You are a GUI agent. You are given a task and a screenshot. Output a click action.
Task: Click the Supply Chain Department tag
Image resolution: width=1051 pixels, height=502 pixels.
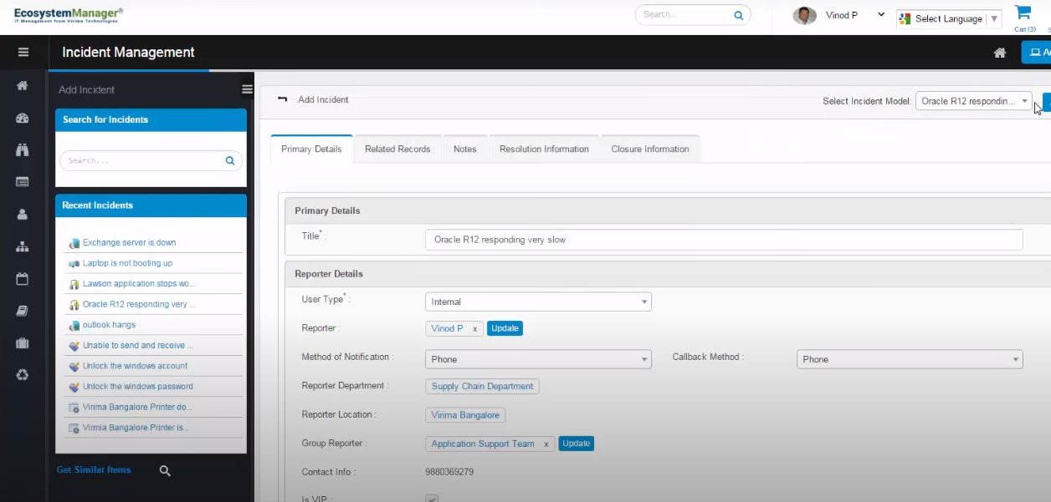(x=482, y=386)
